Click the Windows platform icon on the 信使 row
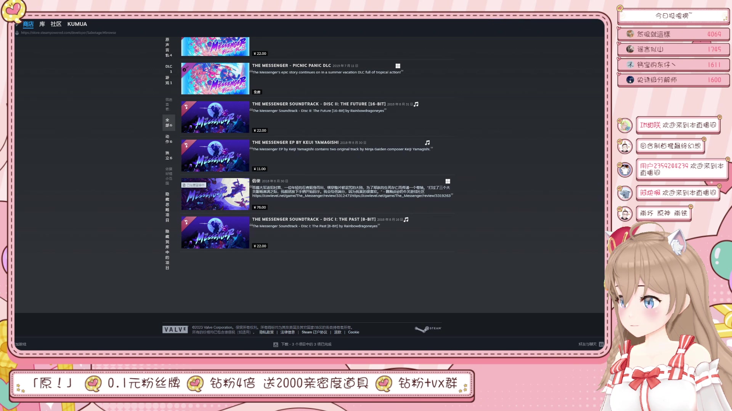The height and width of the screenshot is (411, 732). [x=448, y=182]
